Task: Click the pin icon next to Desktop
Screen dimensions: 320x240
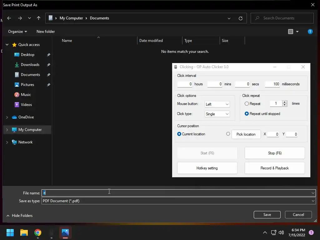Action: (48, 55)
